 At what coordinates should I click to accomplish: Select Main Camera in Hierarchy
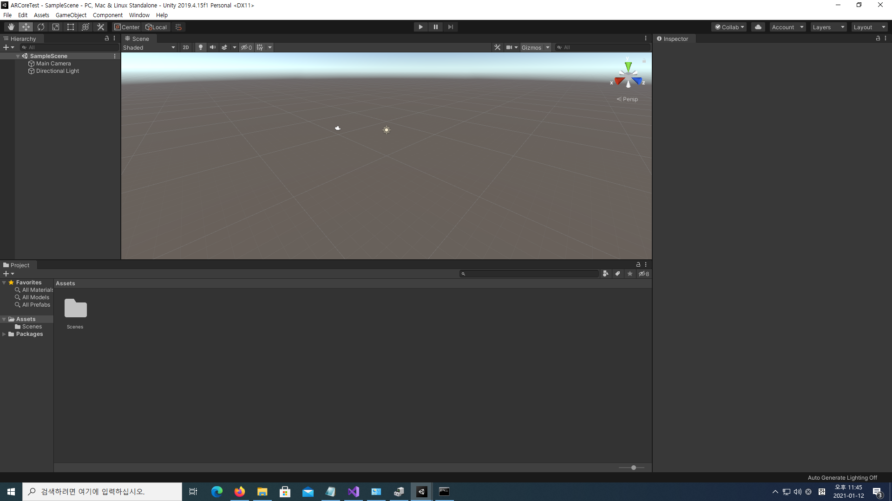tap(53, 64)
